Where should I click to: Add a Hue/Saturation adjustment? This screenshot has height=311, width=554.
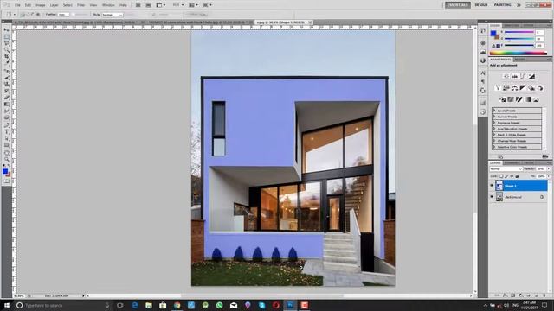506,88
